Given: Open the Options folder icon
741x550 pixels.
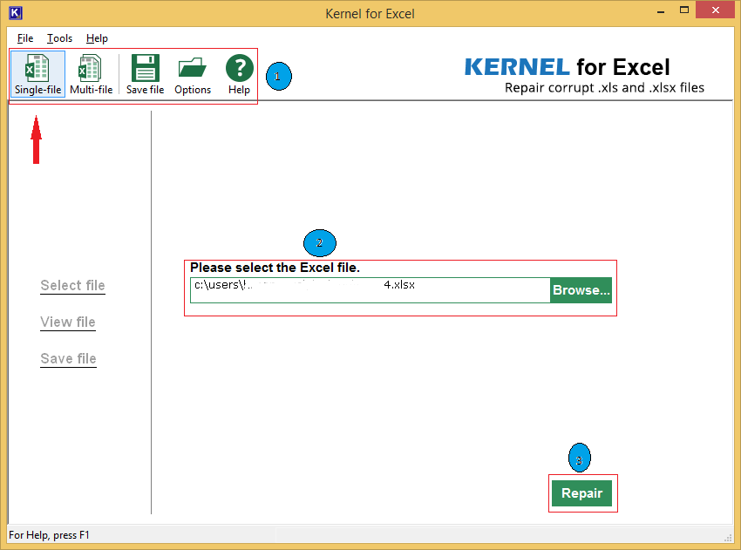Looking at the screenshot, I should point(193,74).
